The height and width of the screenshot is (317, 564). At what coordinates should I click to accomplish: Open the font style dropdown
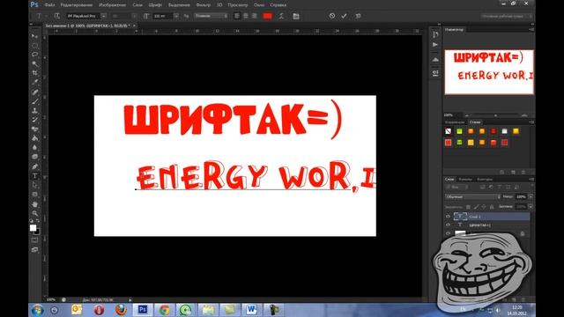tap(134, 16)
